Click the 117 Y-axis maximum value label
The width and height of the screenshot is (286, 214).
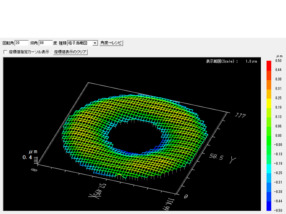[x=240, y=116]
